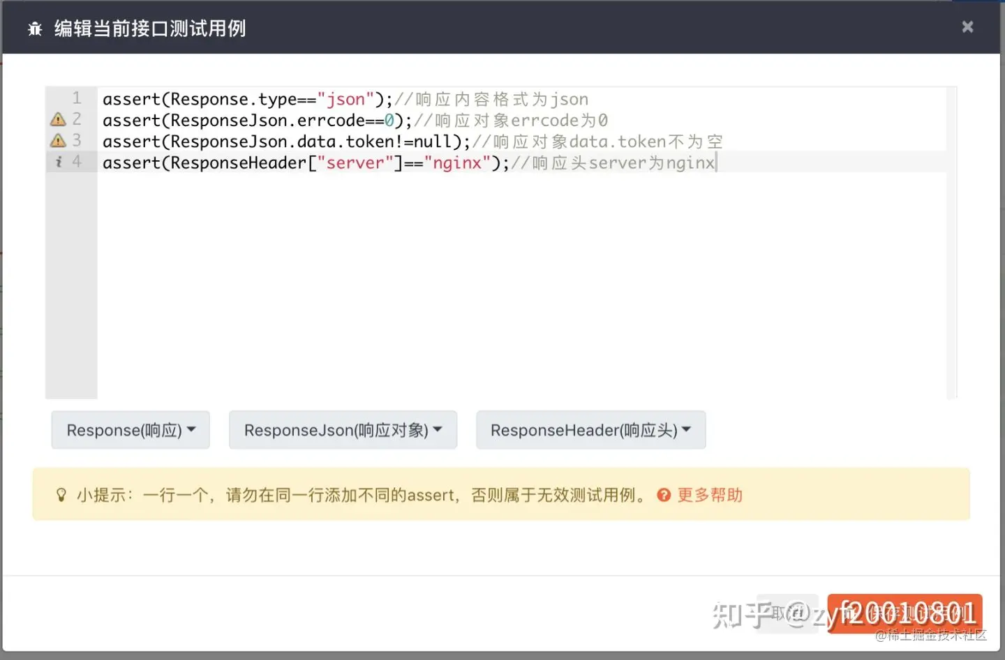Place cursor on data.token assert line
The image size is (1005, 660).
click(x=412, y=141)
